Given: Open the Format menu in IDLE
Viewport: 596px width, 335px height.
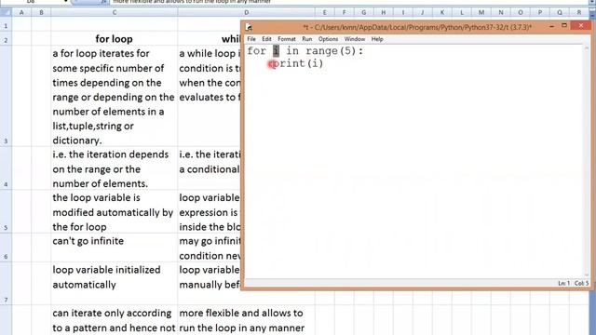Looking at the screenshot, I should [x=287, y=39].
